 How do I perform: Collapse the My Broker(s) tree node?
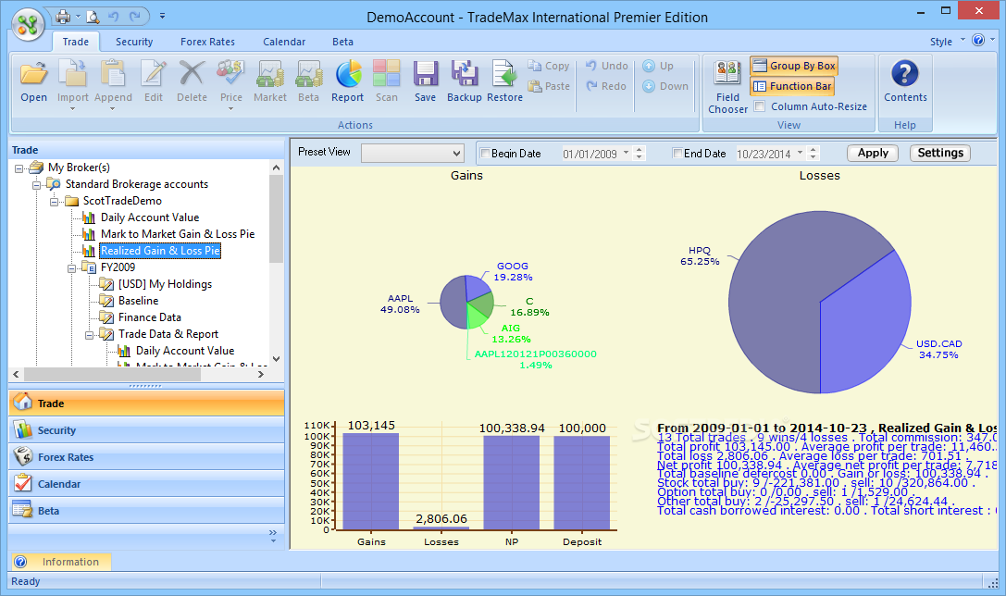pyautogui.click(x=19, y=168)
